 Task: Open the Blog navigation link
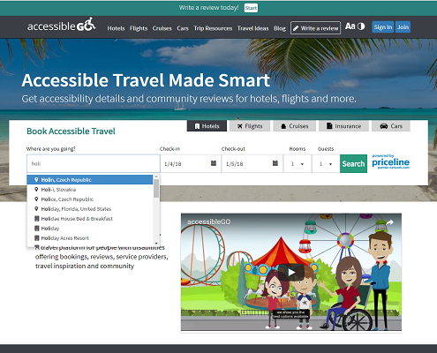pyautogui.click(x=280, y=28)
